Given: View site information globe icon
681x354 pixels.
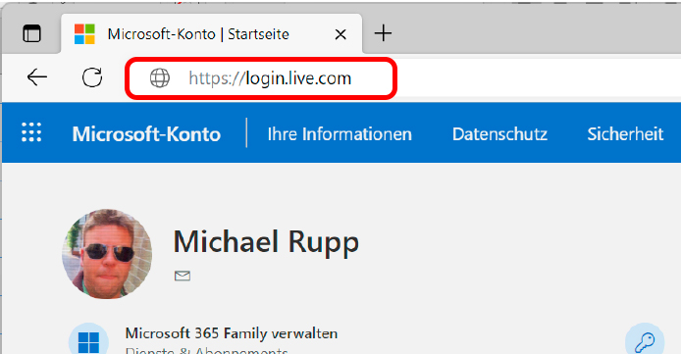Looking at the screenshot, I should pos(159,78).
